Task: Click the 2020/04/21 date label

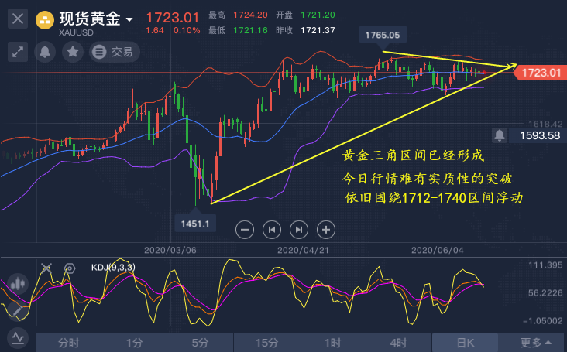Action: [x=303, y=250]
